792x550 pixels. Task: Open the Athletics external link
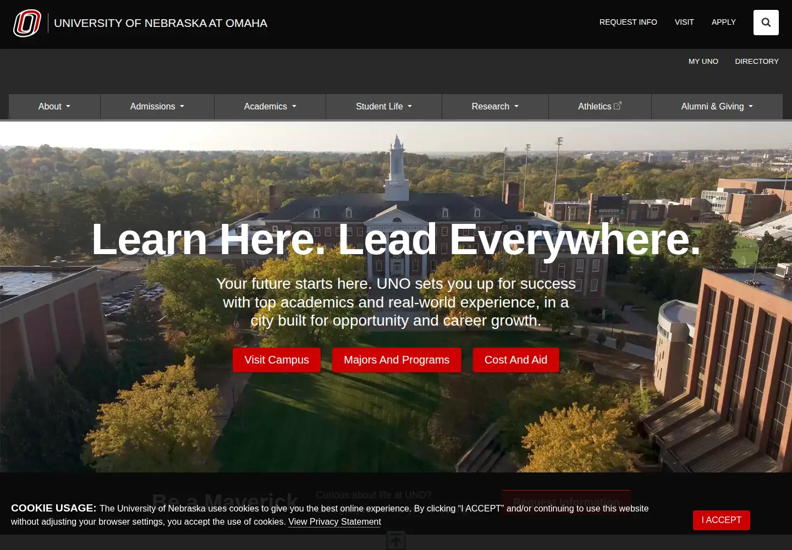[x=600, y=106]
